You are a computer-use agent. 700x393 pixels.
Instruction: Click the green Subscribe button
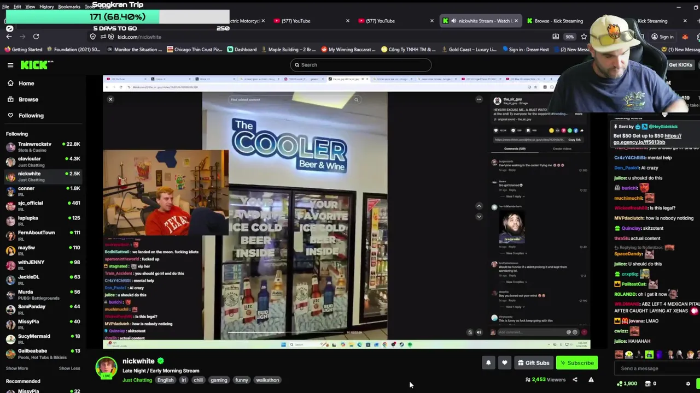[x=577, y=363]
